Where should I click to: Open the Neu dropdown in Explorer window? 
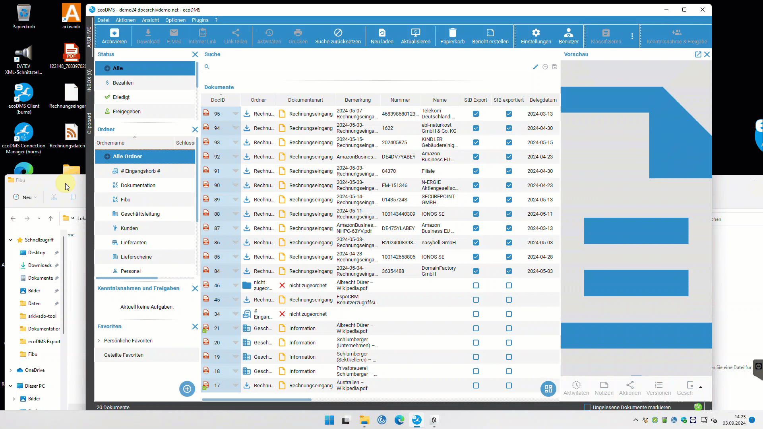click(25, 197)
